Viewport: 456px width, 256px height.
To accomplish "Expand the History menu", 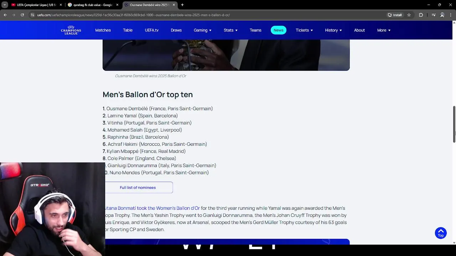I will [x=333, y=30].
